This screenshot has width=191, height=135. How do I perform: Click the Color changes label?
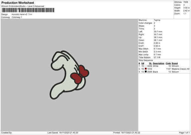coord(145,23)
